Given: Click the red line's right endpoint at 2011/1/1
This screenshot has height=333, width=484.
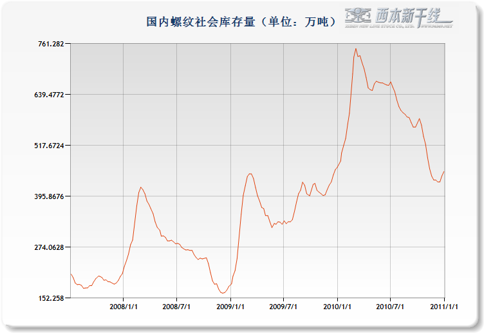Looking at the screenshot, I should (x=444, y=171).
